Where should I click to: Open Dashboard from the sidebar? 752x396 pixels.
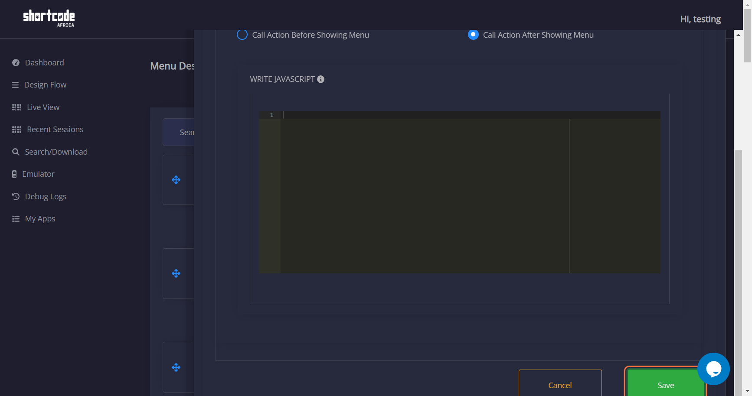pyautogui.click(x=44, y=63)
